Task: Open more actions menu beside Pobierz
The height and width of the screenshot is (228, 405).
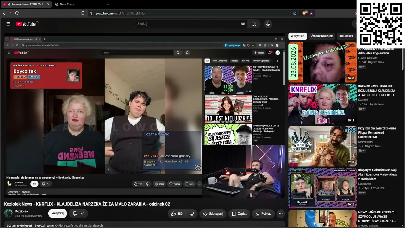Action: (281, 214)
